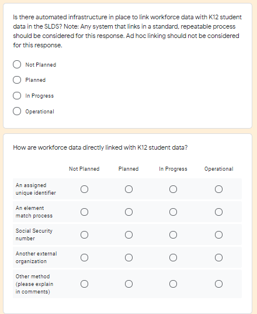Select In Progress for assigned unique identifier
Image resolution: width=257 pixels, height=314 pixels.
173,189
